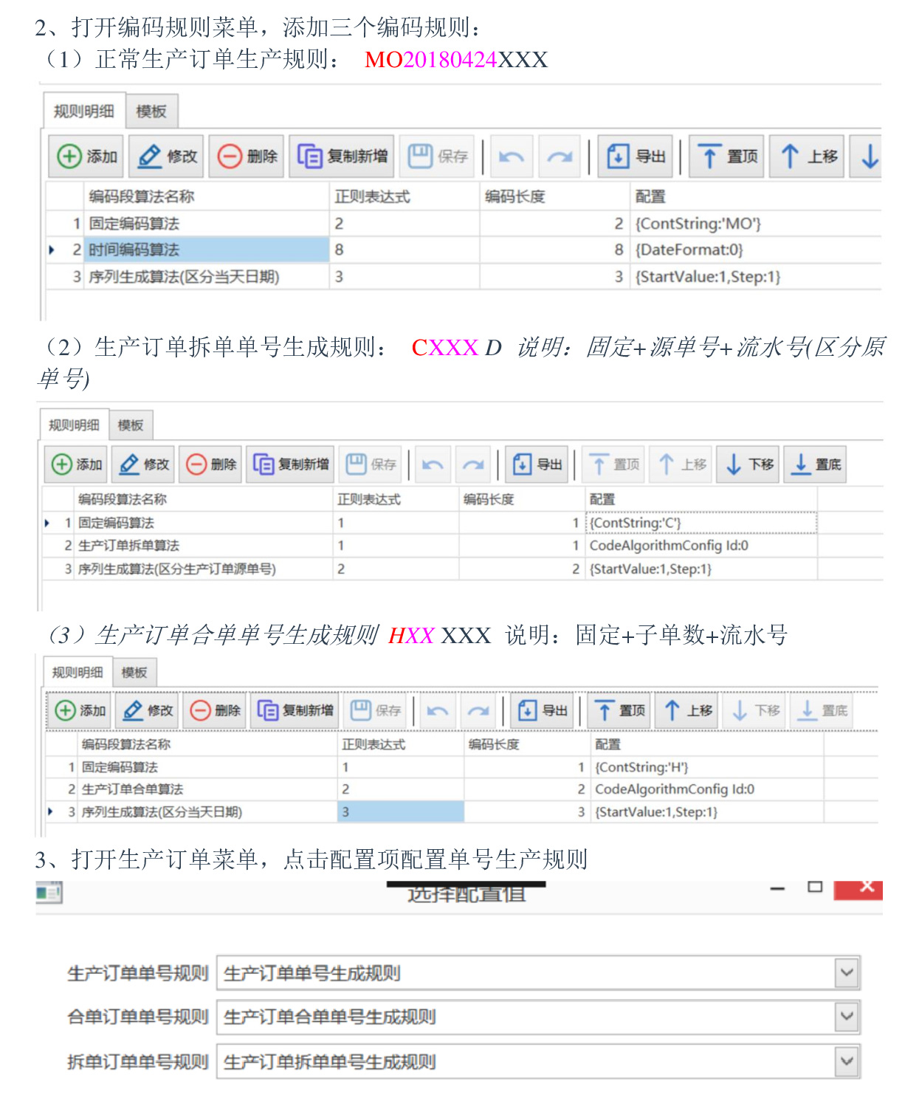Image resolution: width=919 pixels, height=1112 pixels.
Task: Open the 生产订单单号规则 dropdown
Action: [847, 973]
